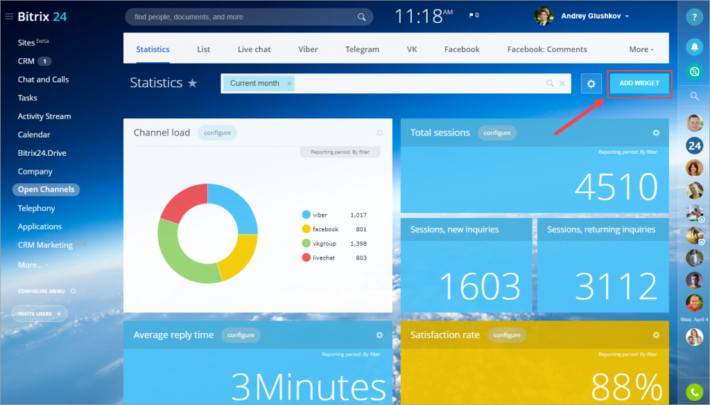Click the flag notification counter
The height and width of the screenshot is (405, 710).
tap(474, 15)
